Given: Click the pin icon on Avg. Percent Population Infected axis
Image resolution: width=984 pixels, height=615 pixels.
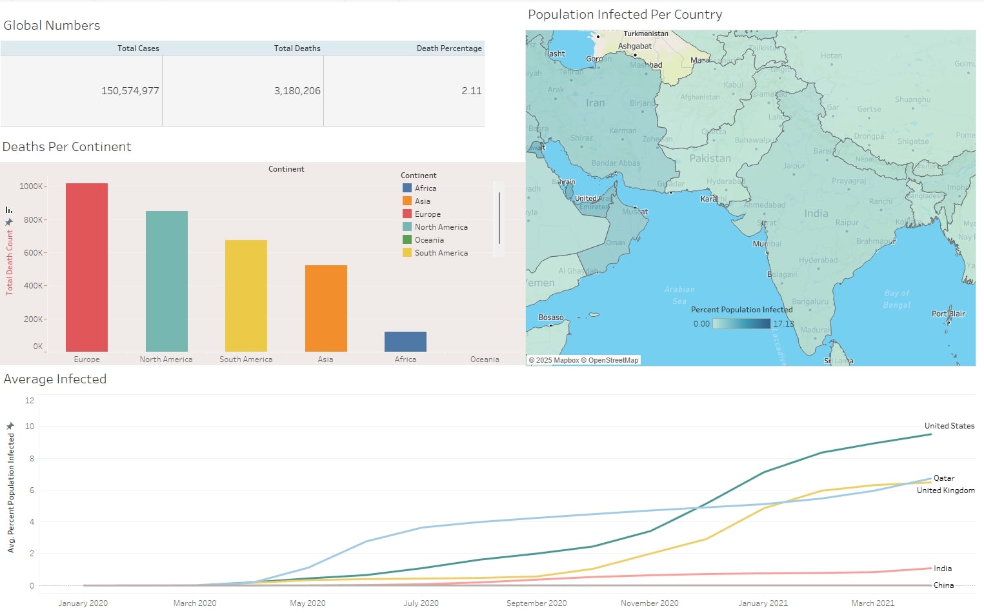Looking at the screenshot, I should coord(10,426).
